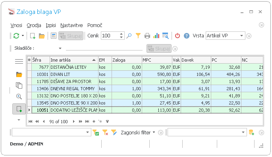Open the Vrsta Artikel VP dropdown
Image resolution: width=272 pixels, height=157 pixels.
click(241, 36)
